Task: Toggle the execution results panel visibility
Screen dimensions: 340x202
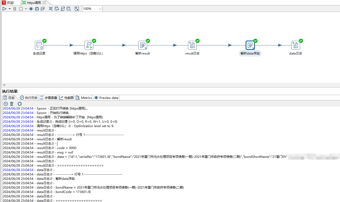Action: [77, 9]
